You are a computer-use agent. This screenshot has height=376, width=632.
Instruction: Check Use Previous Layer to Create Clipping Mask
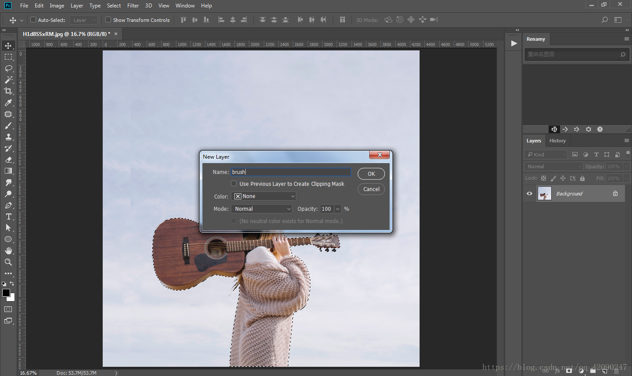tap(234, 184)
